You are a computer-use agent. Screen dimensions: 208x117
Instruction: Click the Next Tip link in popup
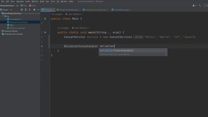[x=126, y=54]
